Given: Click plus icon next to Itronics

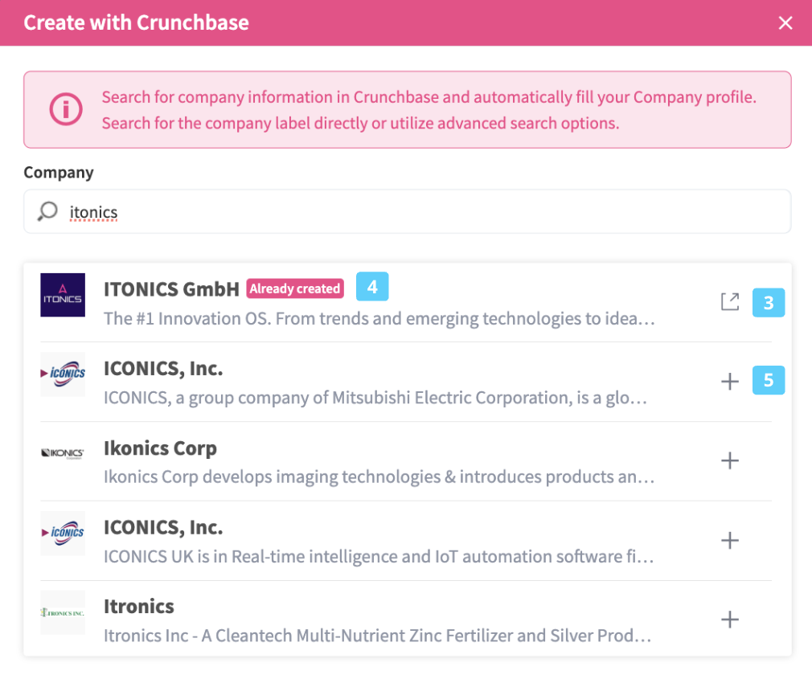Looking at the screenshot, I should 729,620.
